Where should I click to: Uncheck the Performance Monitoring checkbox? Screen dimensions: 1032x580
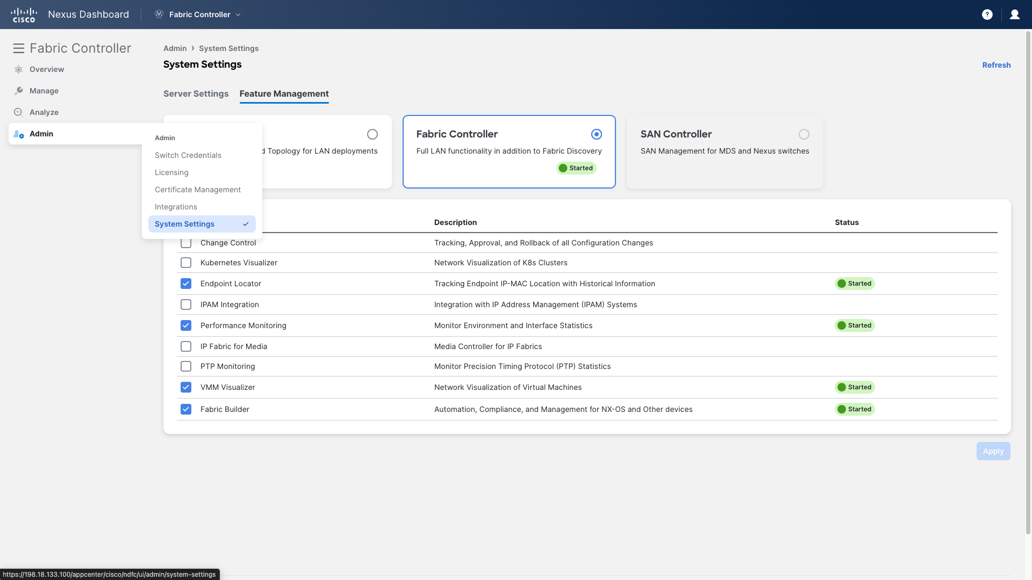pyautogui.click(x=186, y=325)
